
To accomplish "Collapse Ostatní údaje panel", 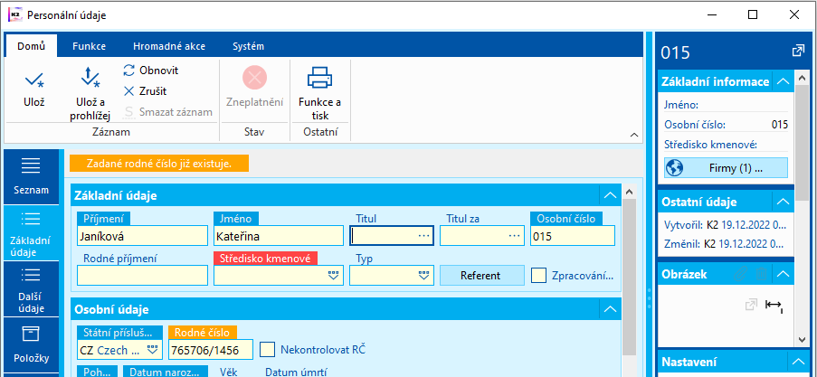I will 784,201.
